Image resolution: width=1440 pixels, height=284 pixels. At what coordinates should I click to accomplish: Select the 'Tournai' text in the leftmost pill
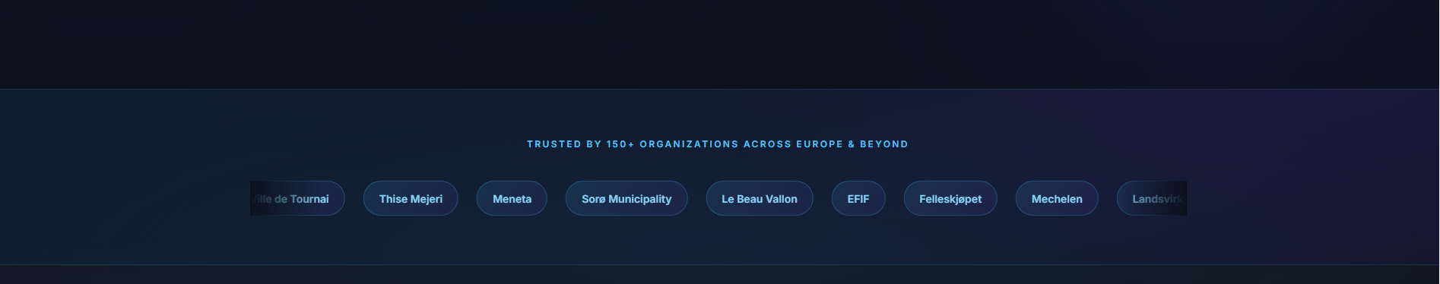(x=309, y=199)
